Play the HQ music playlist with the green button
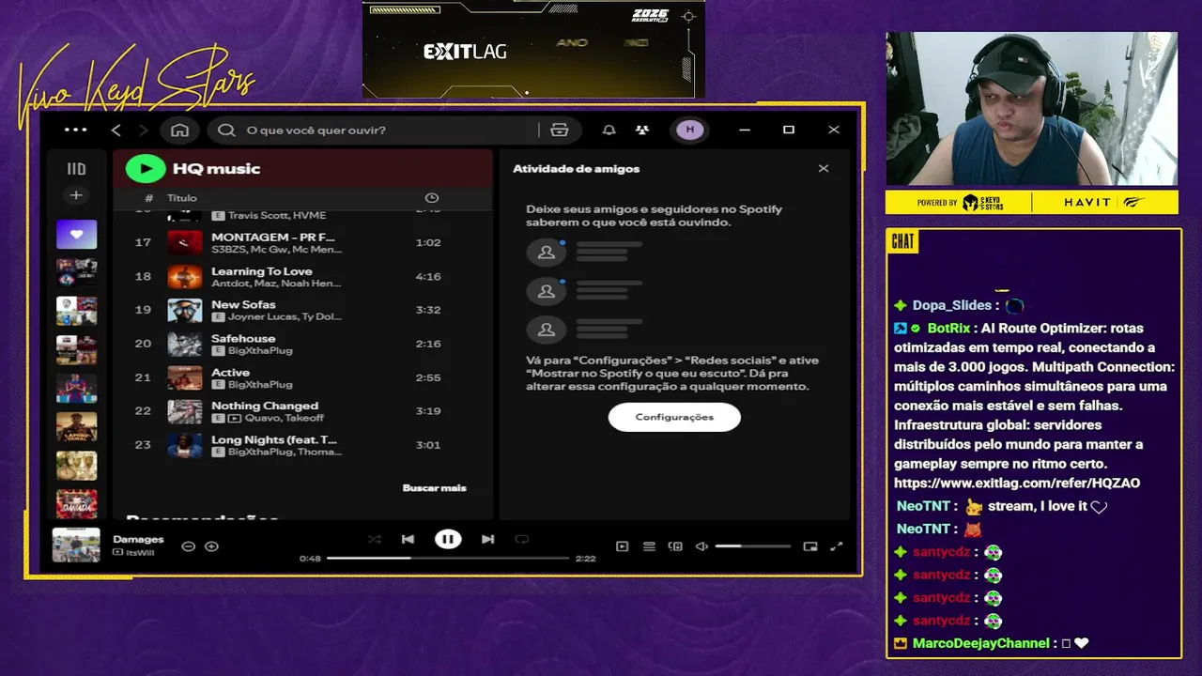Viewport: 1202px width, 676px height. click(146, 169)
